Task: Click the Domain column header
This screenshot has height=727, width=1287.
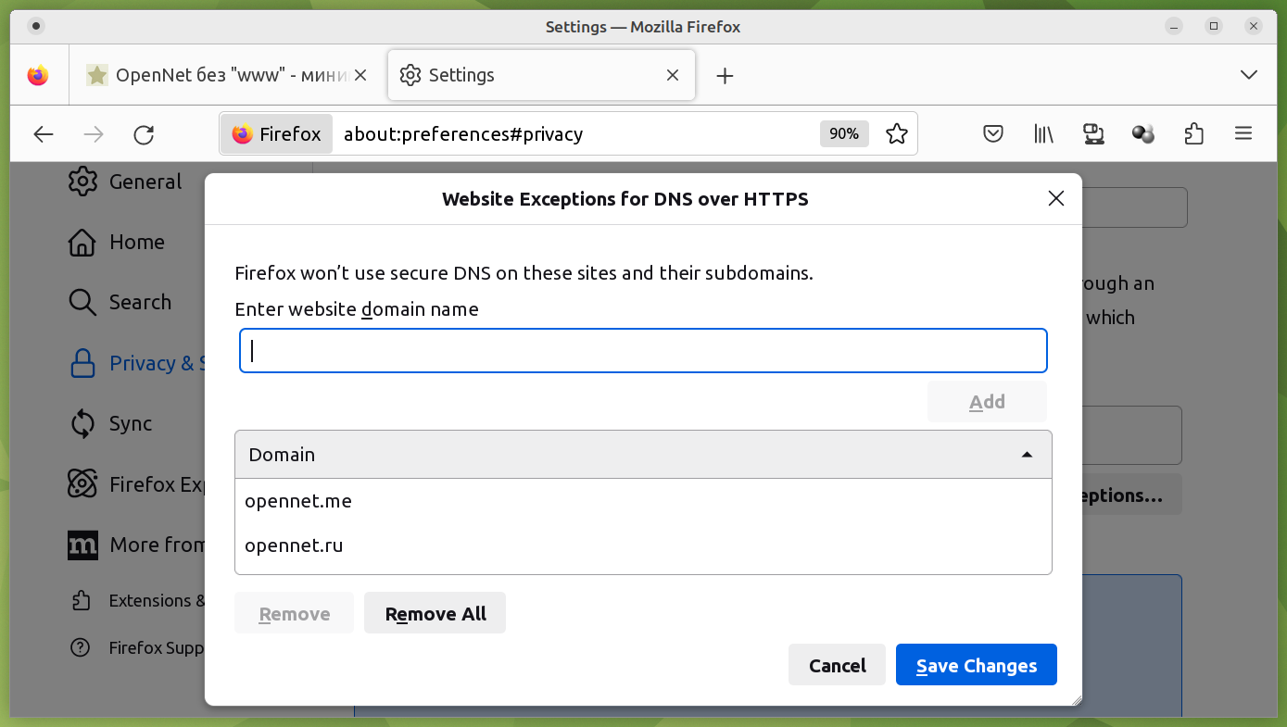Action: (x=643, y=455)
